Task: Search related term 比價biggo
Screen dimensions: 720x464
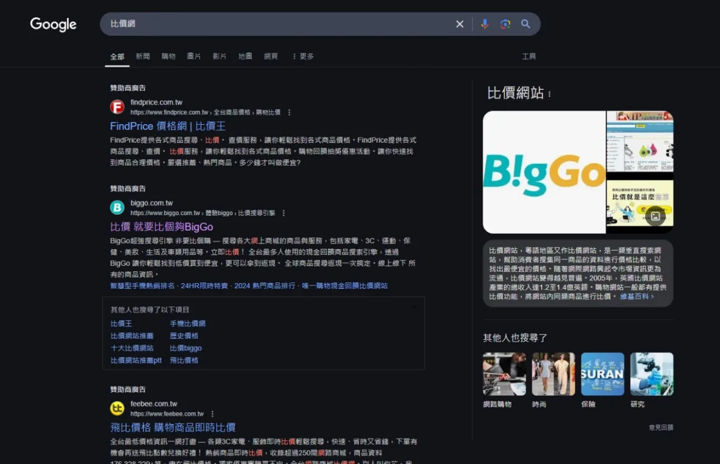Action: pyautogui.click(x=186, y=348)
